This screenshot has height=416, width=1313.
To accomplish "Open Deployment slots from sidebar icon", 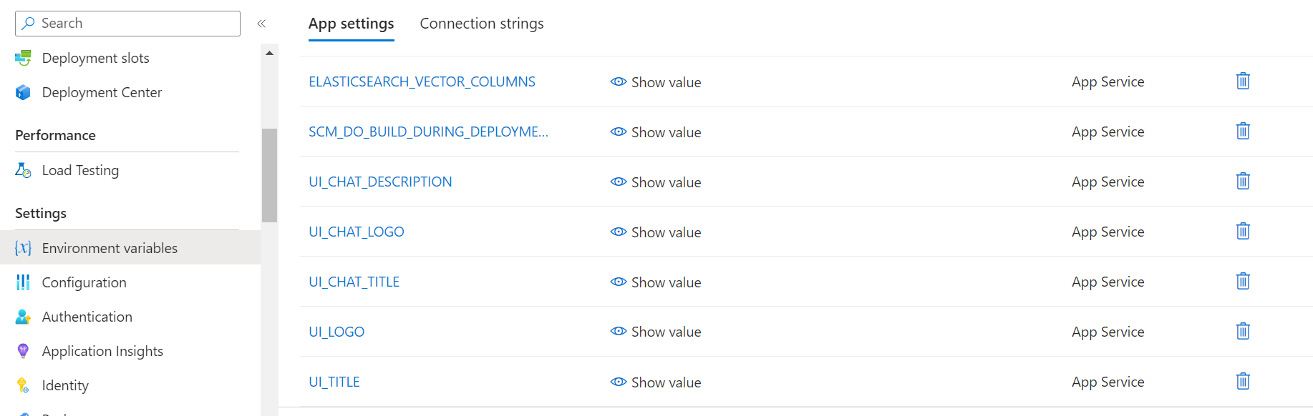I will (23, 58).
